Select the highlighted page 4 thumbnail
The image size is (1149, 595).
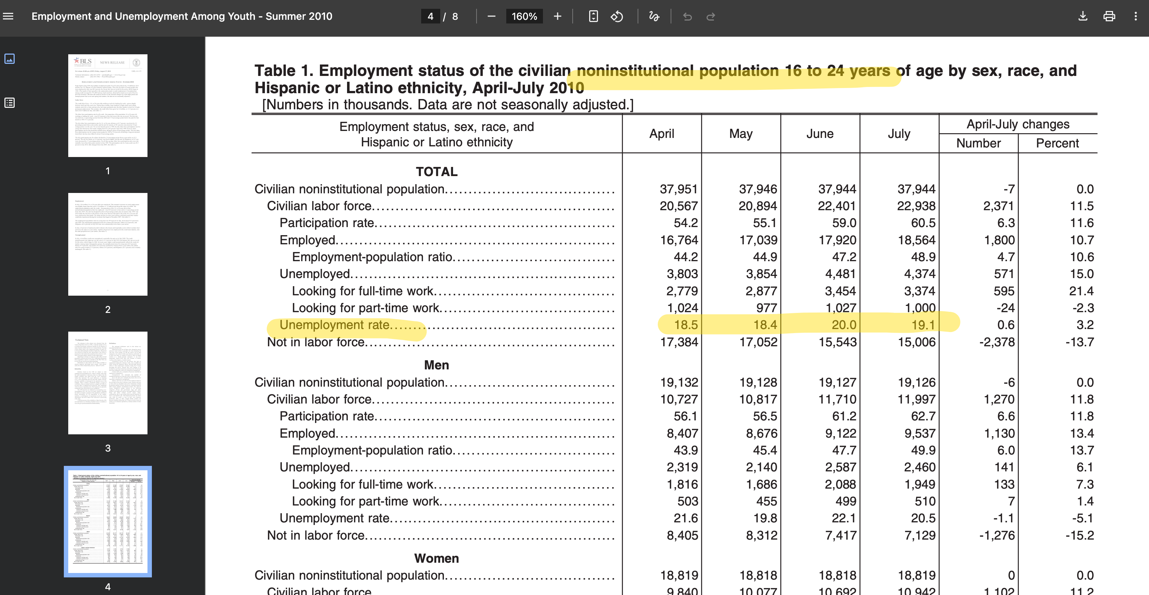(x=107, y=521)
